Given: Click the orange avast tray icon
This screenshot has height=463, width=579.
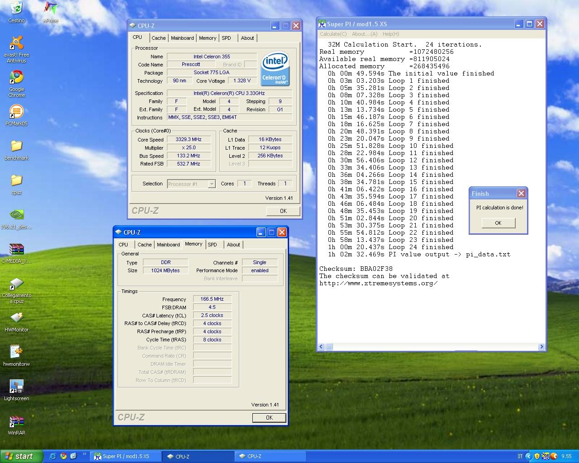Looking at the screenshot, I should [553, 456].
